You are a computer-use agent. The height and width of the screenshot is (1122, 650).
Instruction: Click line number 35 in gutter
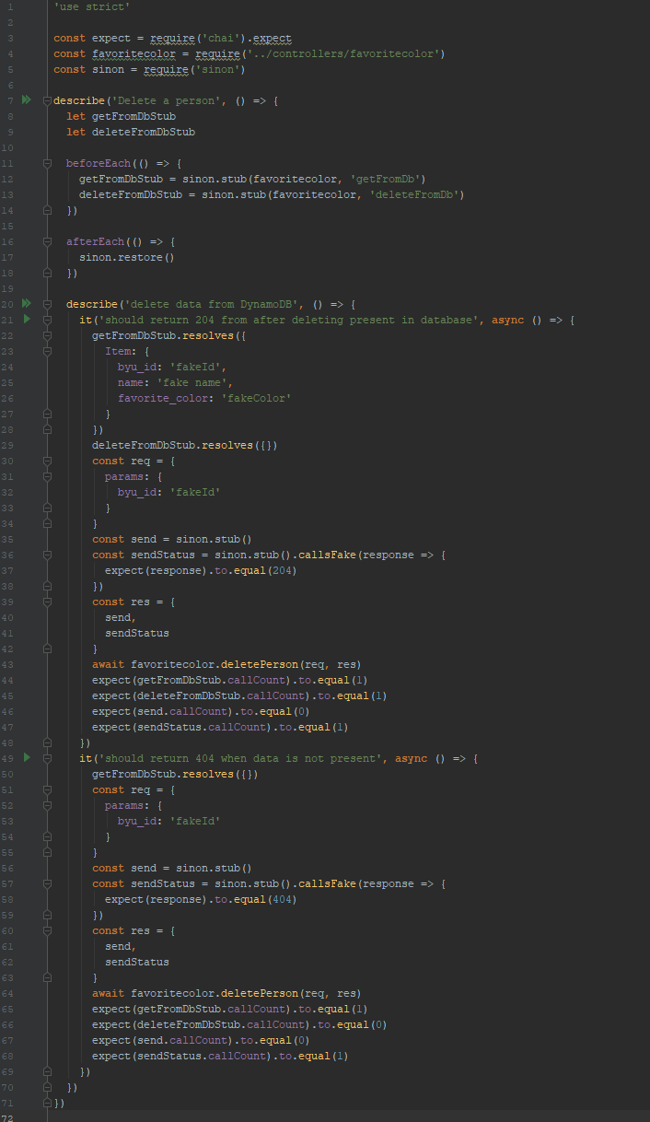(9, 539)
